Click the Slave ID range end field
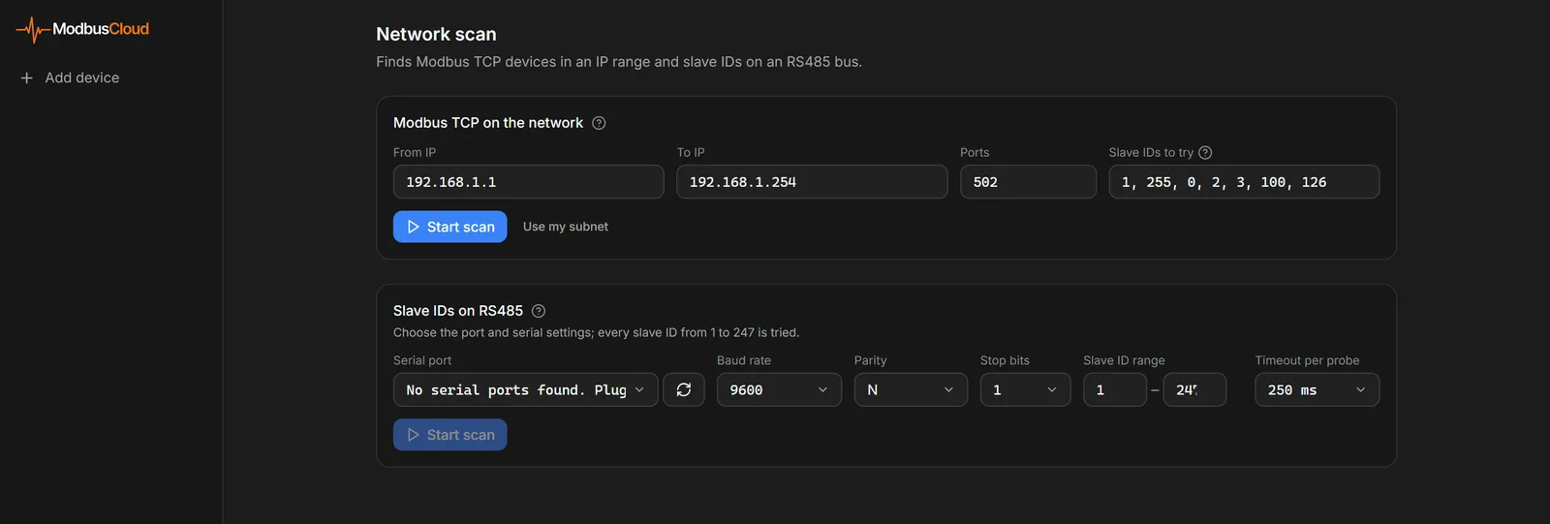The width and height of the screenshot is (1550, 524). coord(1194,389)
